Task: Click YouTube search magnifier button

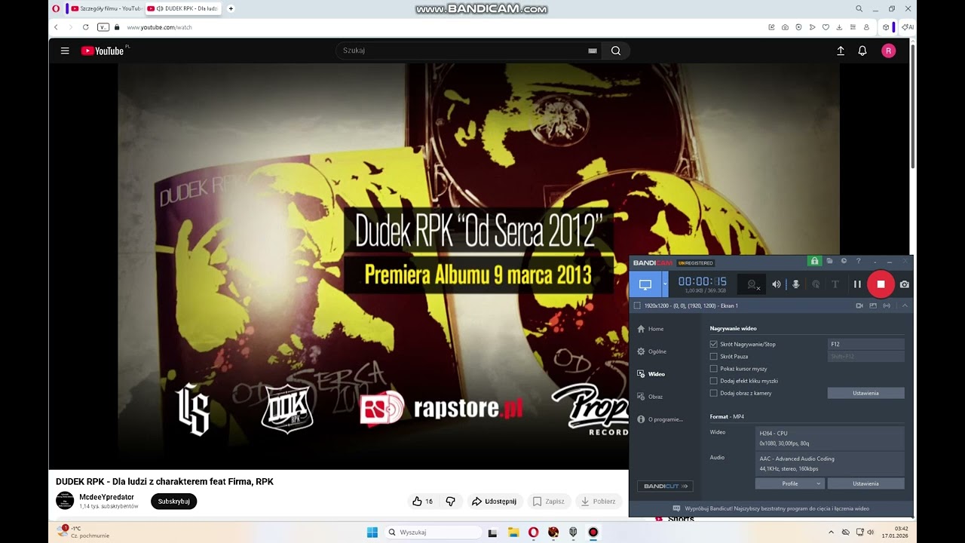Action: tap(616, 51)
